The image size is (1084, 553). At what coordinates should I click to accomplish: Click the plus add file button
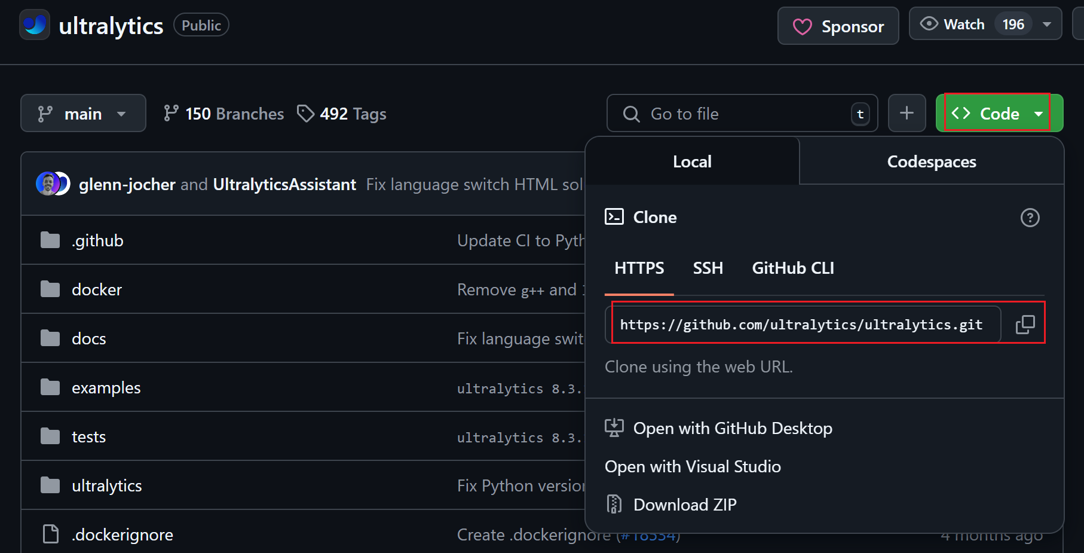(907, 113)
